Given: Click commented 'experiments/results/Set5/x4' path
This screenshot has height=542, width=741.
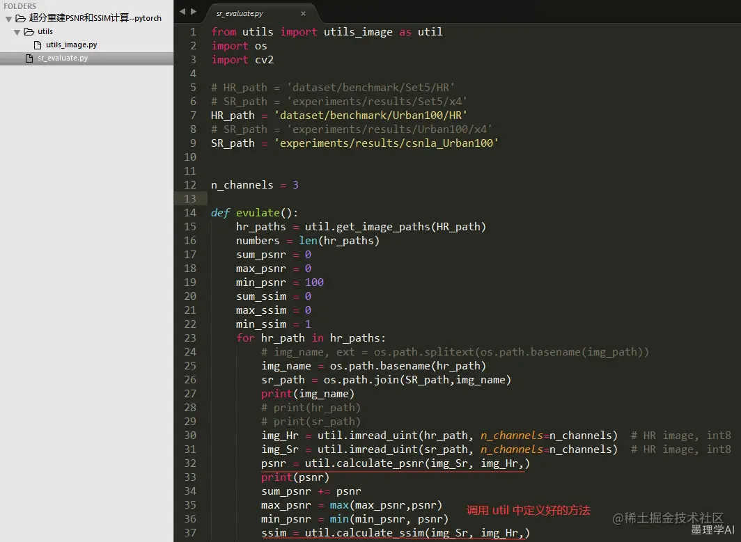Looking at the screenshot, I should [x=377, y=101].
